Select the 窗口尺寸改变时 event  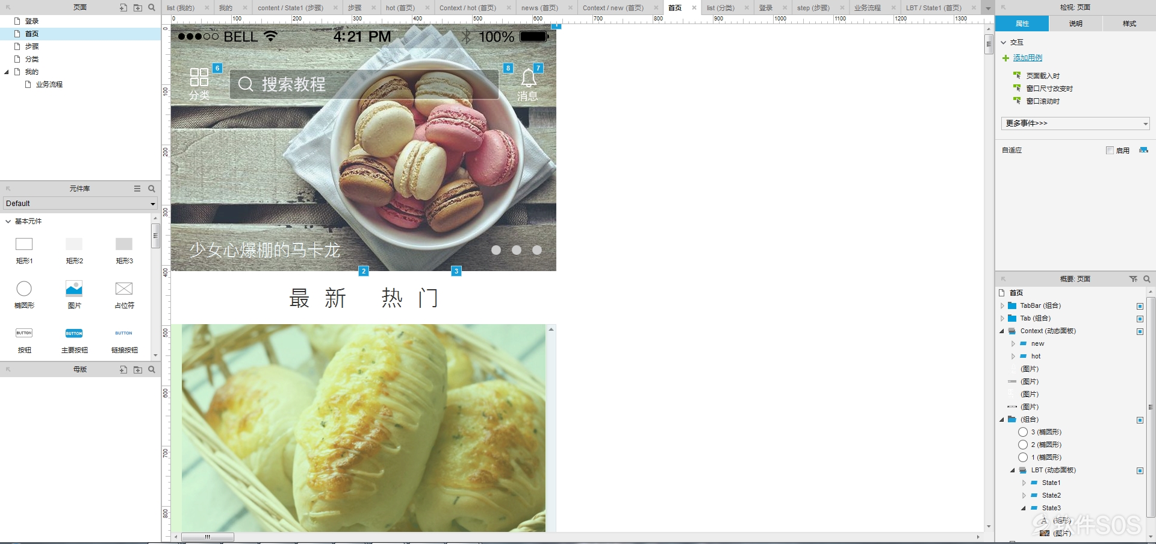1049,89
